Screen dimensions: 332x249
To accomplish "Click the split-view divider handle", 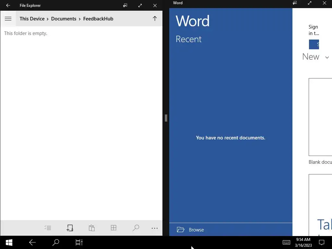I will click(166, 118).
